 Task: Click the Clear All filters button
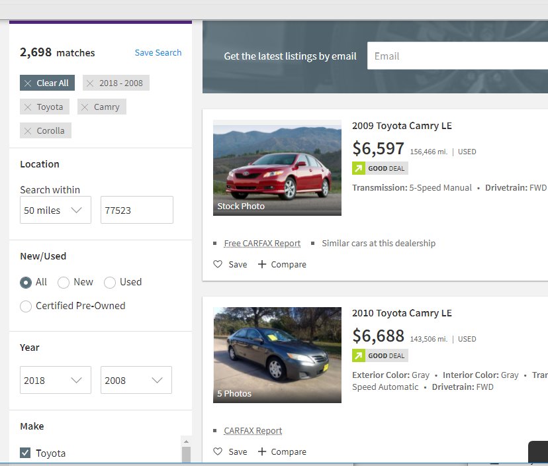[x=47, y=83]
